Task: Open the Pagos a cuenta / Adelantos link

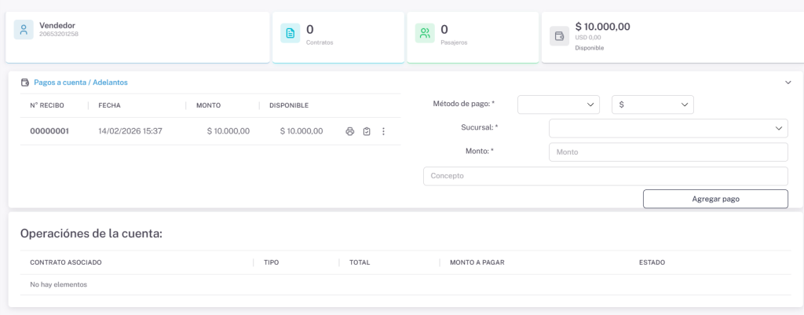Action: tap(80, 82)
